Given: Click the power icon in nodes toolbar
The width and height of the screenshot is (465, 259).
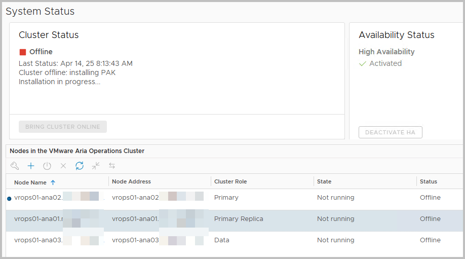Looking at the screenshot, I should click(47, 166).
